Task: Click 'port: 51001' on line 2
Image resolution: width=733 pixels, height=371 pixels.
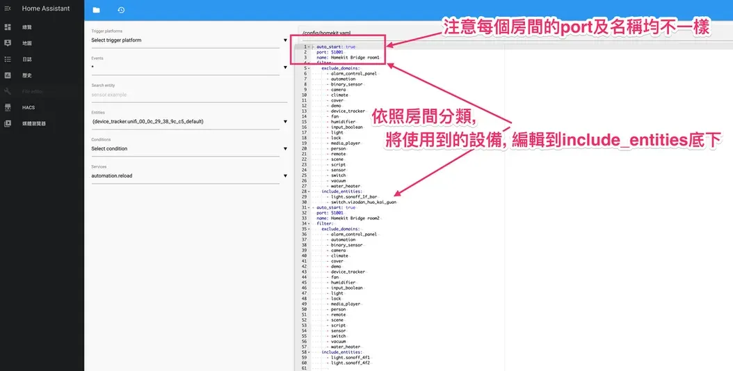Action: pos(330,52)
